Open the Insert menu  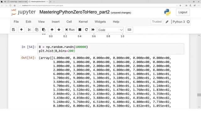click(x=56, y=22)
